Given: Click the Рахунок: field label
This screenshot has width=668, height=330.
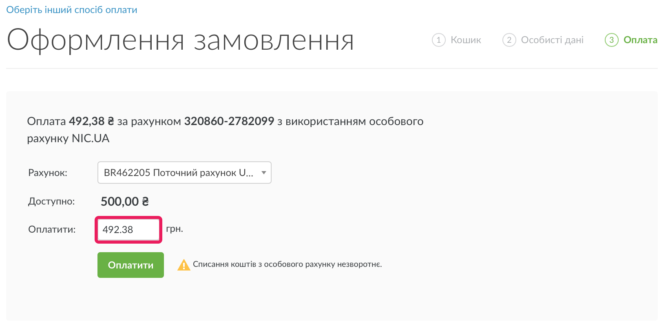Looking at the screenshot, I should (x=48, y=173).
